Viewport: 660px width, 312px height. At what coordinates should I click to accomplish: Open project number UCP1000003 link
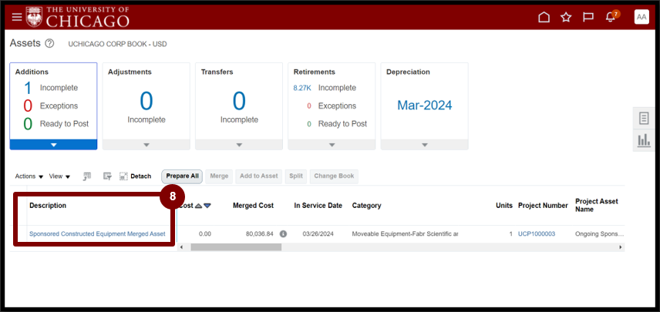click(537, 233)
